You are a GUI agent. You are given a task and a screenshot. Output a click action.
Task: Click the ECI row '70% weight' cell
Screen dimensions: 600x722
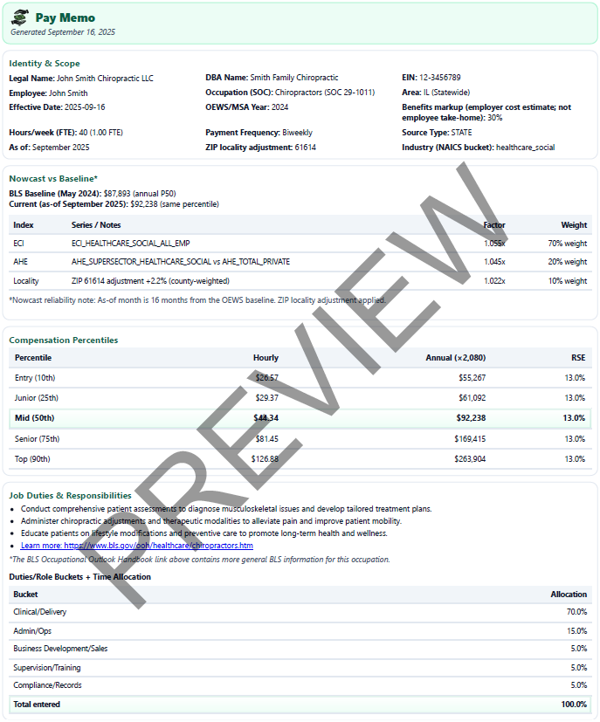click(568, 244)
